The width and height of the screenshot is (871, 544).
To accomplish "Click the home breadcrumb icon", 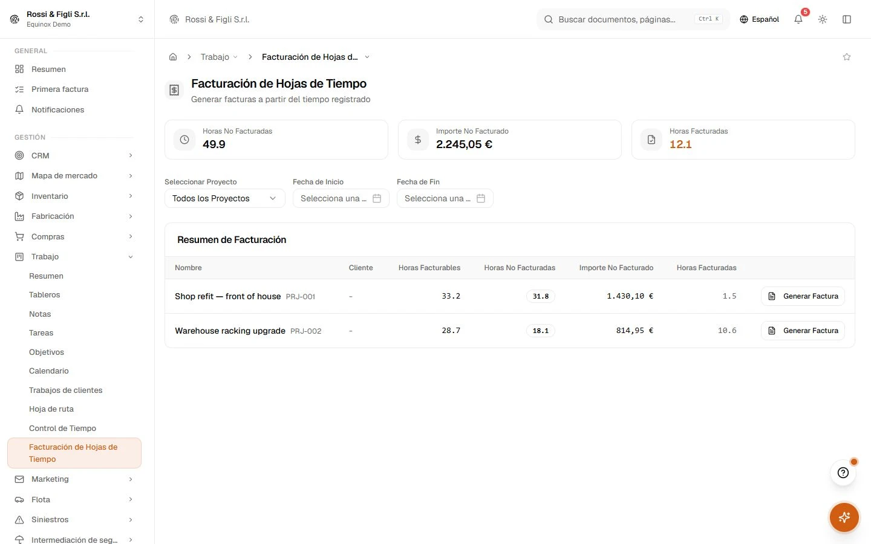I will pyautogui.click(x=173, y=57).
